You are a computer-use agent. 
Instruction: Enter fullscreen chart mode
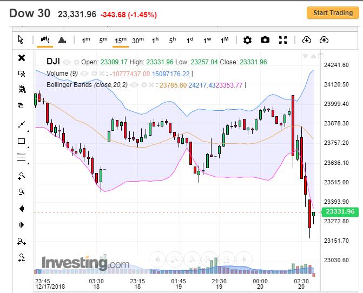(x=283, y=40)
